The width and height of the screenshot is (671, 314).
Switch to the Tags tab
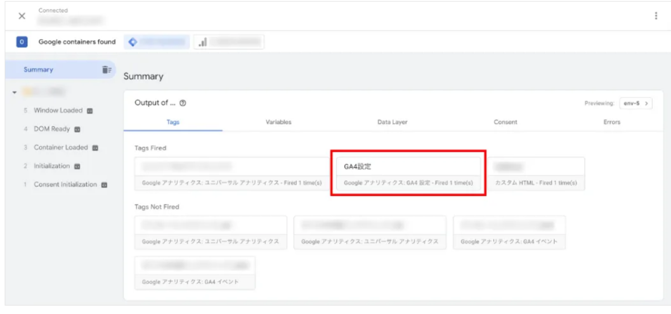[173, 122]
